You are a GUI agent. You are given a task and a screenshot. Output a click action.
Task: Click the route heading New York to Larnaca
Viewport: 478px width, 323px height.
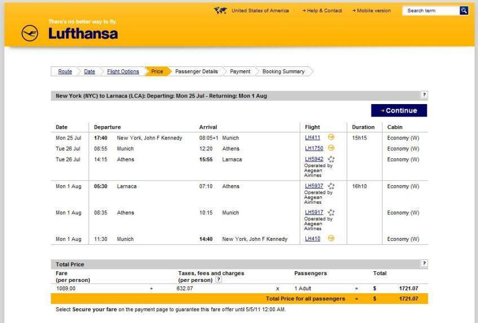pyautogui.click(x=161, y=96)
